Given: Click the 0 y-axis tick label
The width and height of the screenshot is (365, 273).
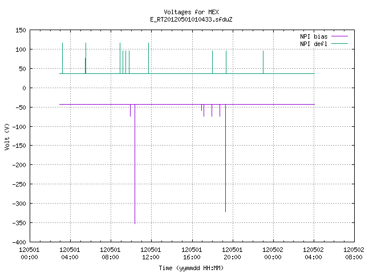Looking at the screenshot, I should click(24, 88).
